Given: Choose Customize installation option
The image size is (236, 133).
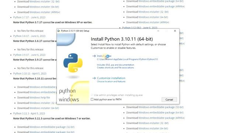Looking at the screenshot, I should click(111, 78).
